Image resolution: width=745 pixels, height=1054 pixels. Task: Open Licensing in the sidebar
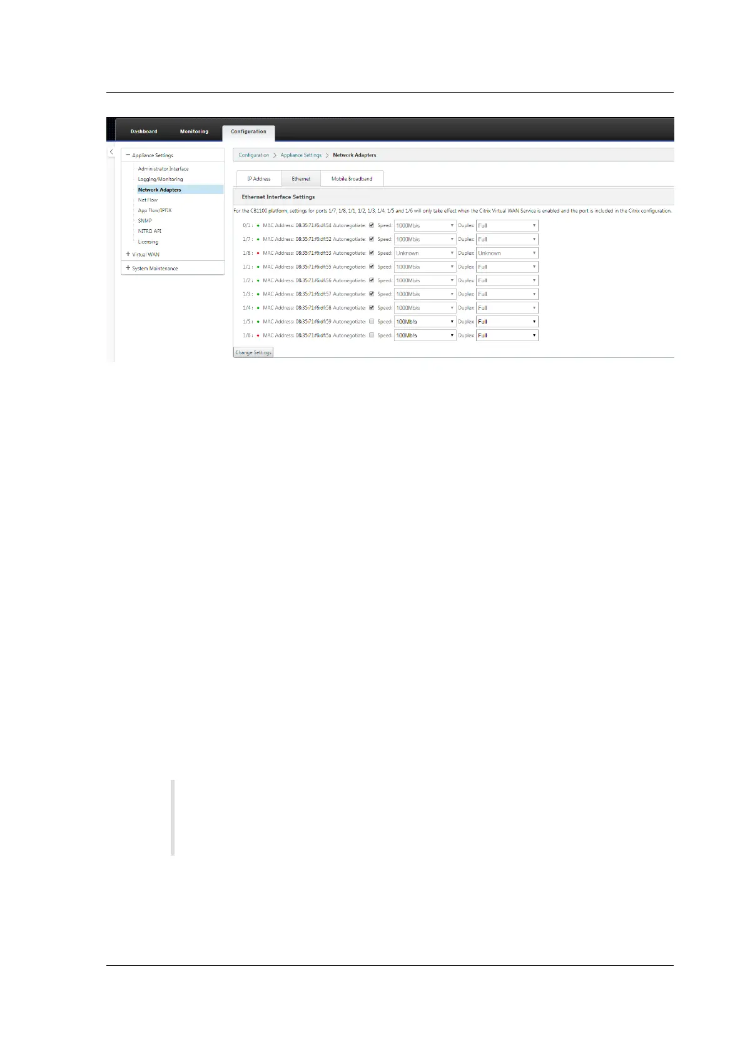click(x=148, y=242)
